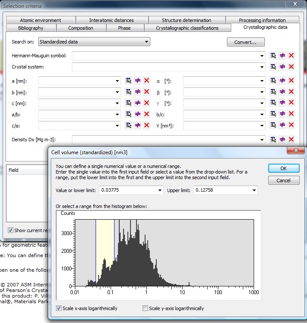The height and width of the screenshot is (323, 307).
Task: Switch to the Composition tab
Action: (81, 28)
